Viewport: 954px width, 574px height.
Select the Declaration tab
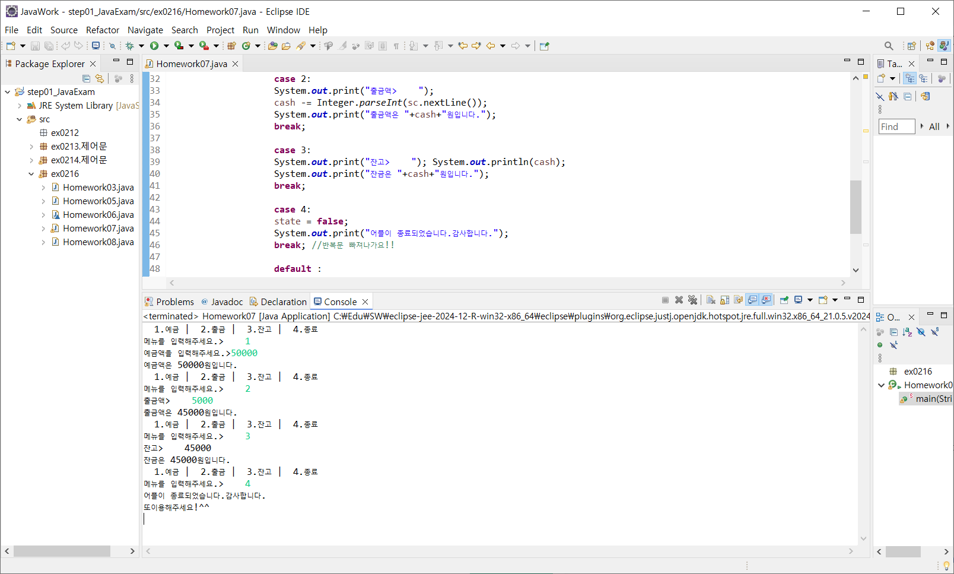point(278,302)
